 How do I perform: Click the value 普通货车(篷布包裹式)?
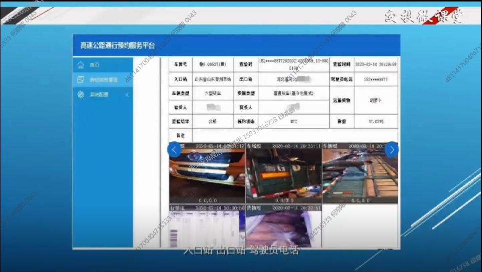(294, 93)
